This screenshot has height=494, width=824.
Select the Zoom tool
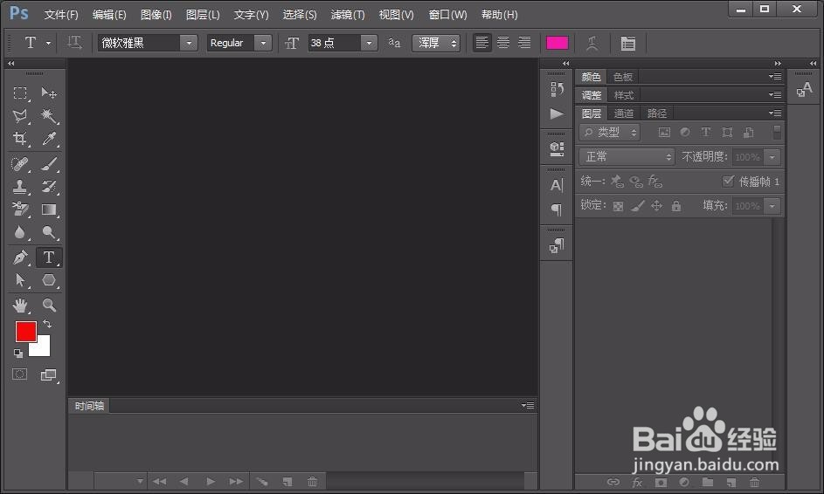[49, 305]
